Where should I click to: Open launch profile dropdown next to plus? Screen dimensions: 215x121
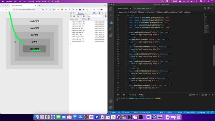[x=199, y=95]
